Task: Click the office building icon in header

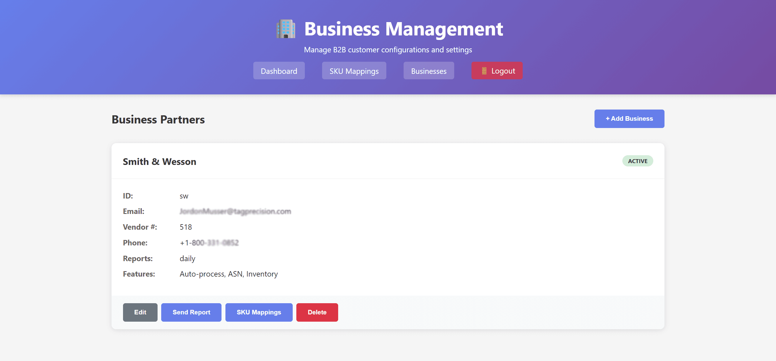Action: [x=285, y=29]
